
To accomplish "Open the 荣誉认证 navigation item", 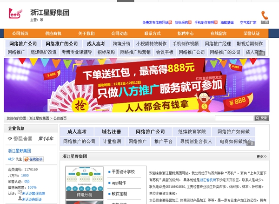I will [x=252, y=34].
